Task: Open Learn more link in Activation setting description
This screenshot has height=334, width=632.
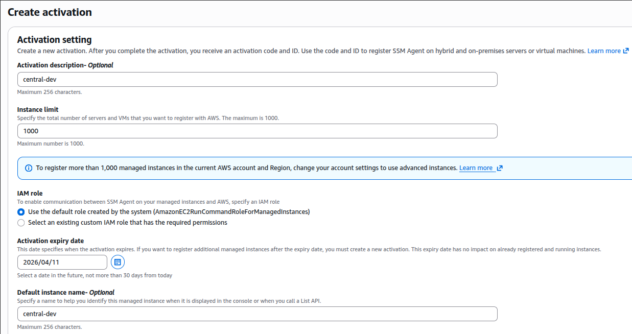Action: [x=603, y=51]
